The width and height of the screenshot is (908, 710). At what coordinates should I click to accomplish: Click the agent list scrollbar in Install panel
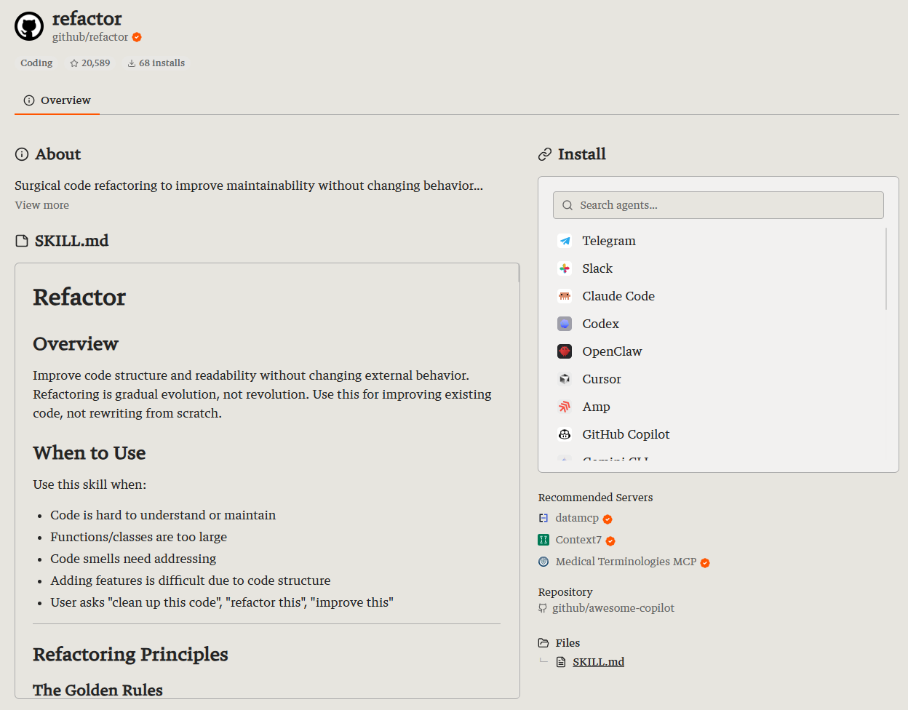(886, 268)
